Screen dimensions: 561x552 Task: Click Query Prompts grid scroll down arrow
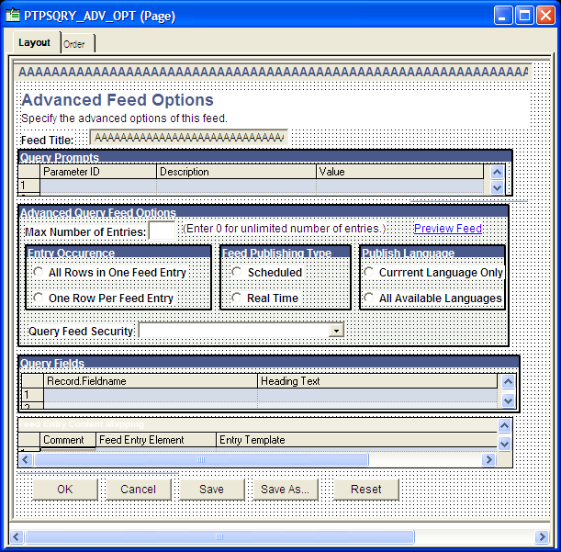(x=497, y=187)
